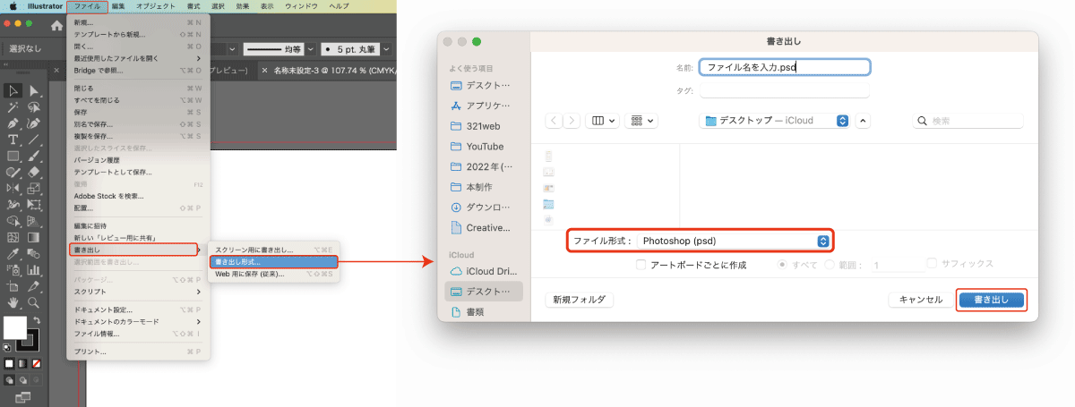Swap fill and stroke arrow

pos(37,318)
